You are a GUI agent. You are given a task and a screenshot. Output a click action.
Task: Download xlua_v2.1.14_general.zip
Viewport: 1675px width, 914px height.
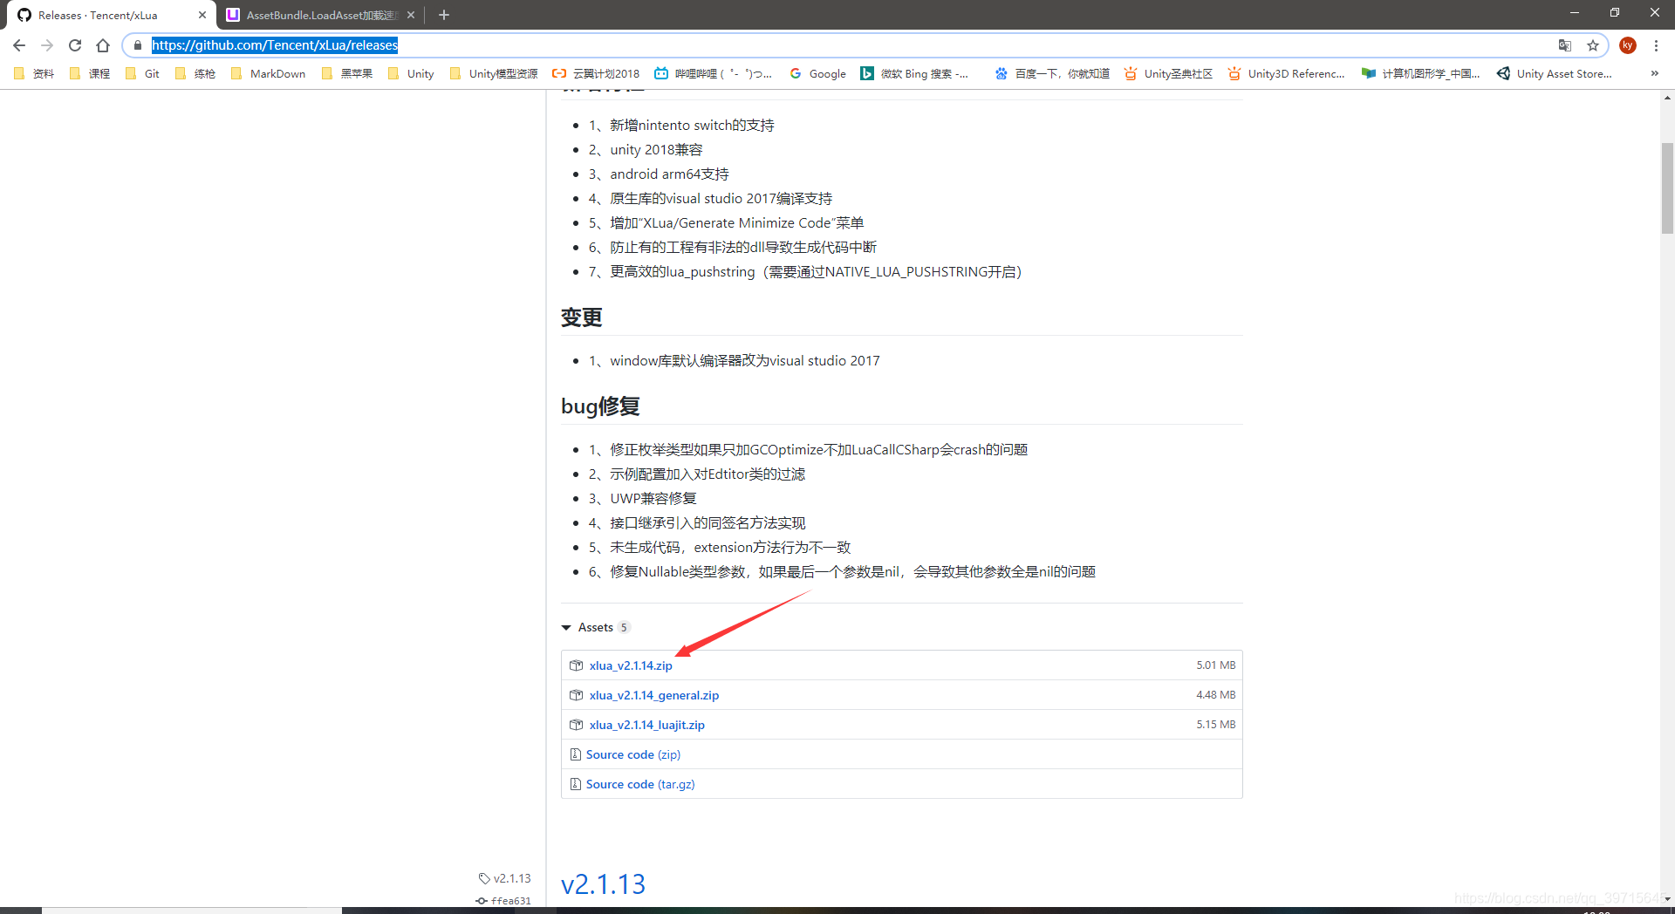(x=654, y=695)
